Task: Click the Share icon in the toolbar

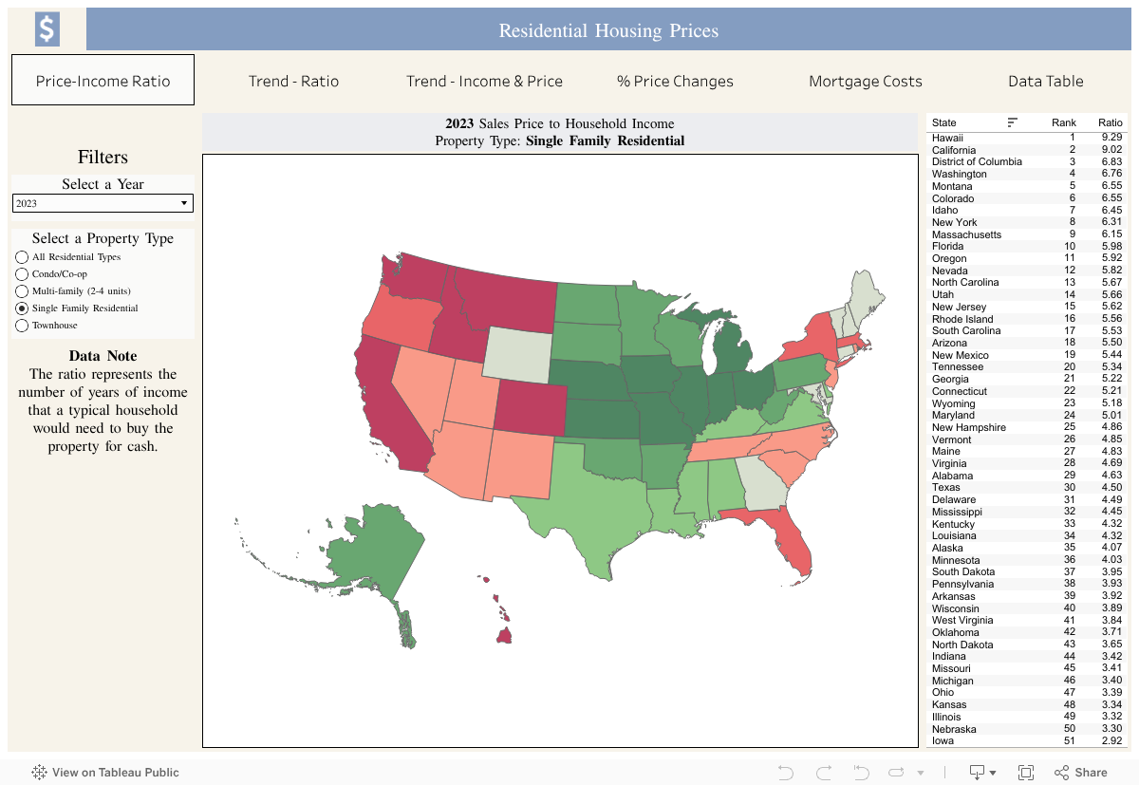Action: (1081, 773)
